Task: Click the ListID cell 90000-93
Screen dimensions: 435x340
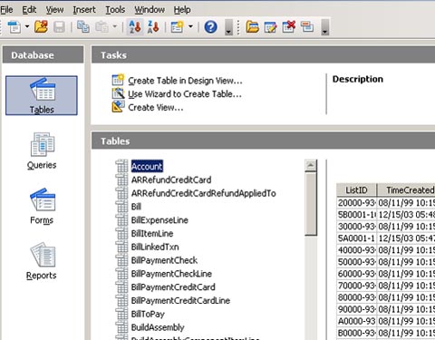Action: [356, 309]
